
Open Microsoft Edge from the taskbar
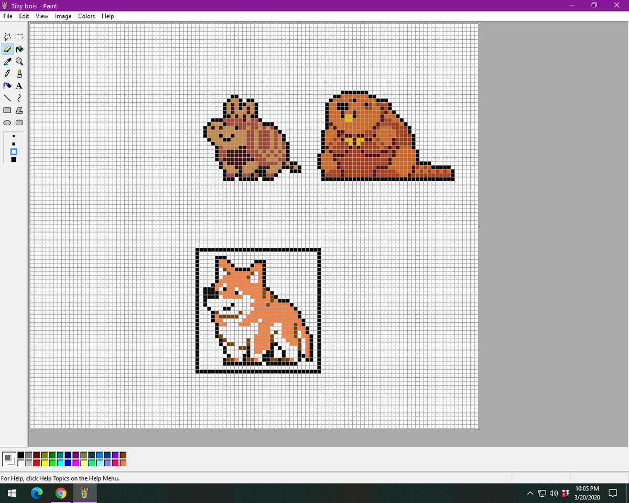(x=37, y=493)
